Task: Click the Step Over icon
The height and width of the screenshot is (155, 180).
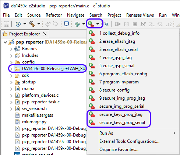Action: coord(160,24)
